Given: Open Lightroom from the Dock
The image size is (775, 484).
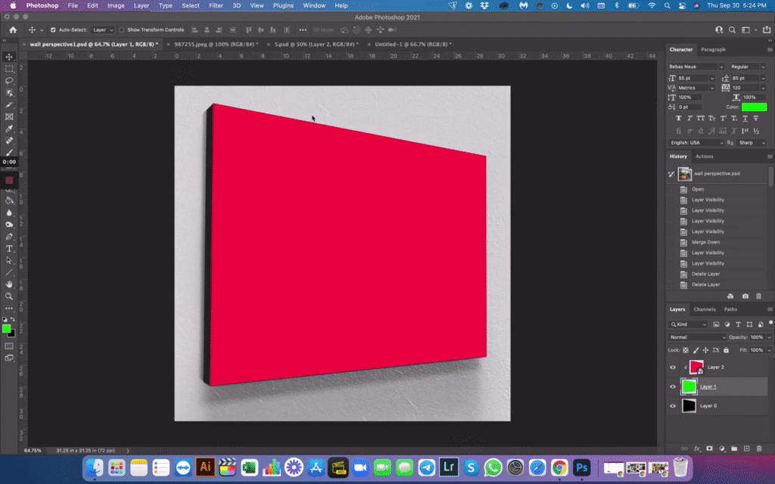Looking at the screenshot, I should [448, 467].
